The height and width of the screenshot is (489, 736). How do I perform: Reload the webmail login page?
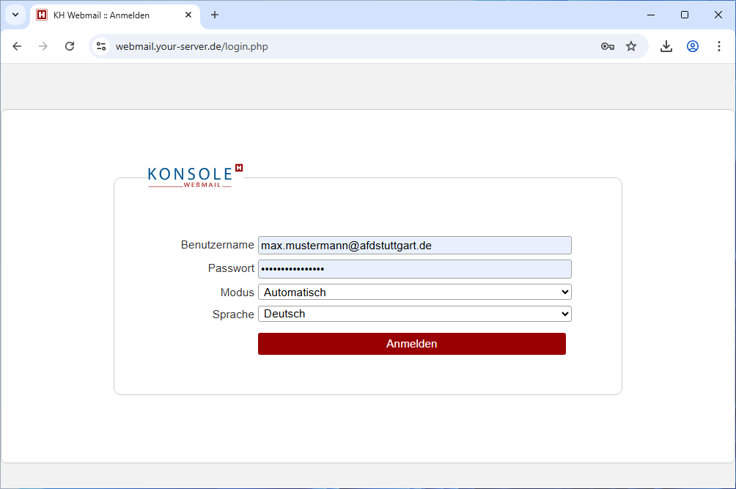(70, 46)
